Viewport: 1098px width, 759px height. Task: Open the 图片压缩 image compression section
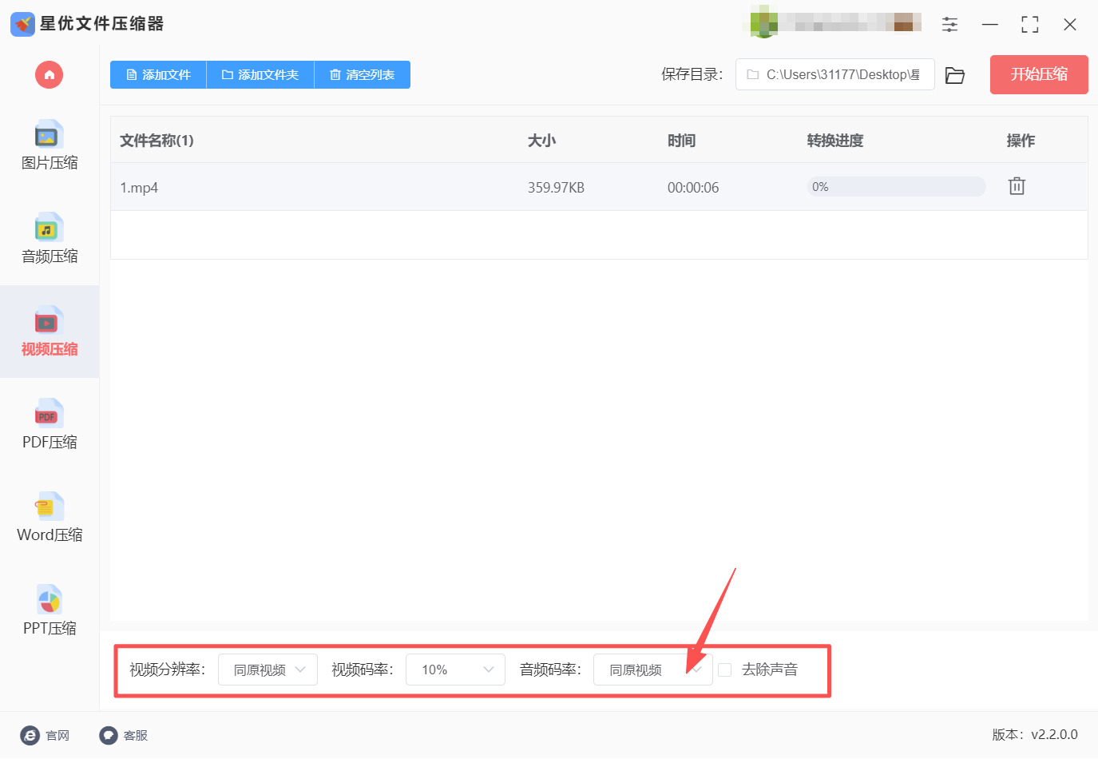click(x=50, y=145)
